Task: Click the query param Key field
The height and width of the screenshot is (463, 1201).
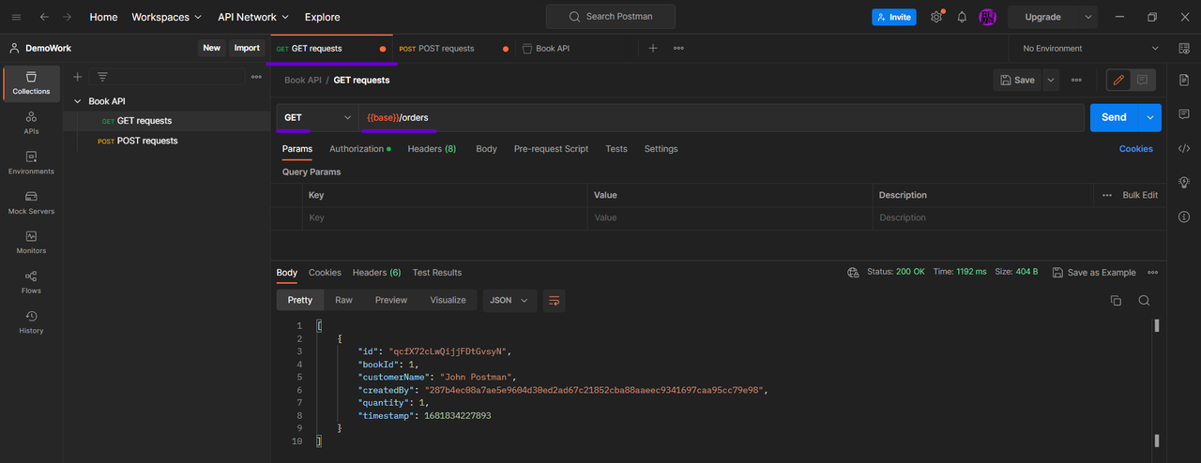Action: click(x=446, y=217)
